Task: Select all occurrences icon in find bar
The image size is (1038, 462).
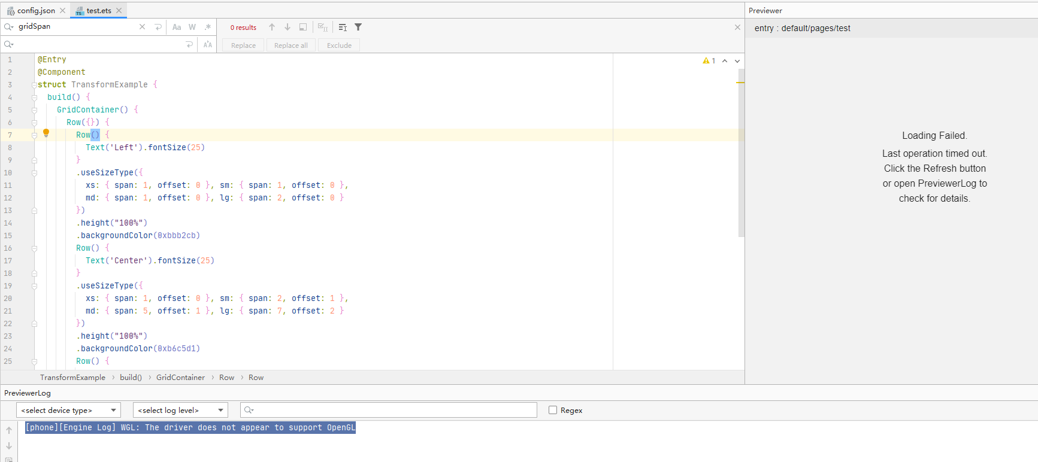Action: click(x=323, y=27)
